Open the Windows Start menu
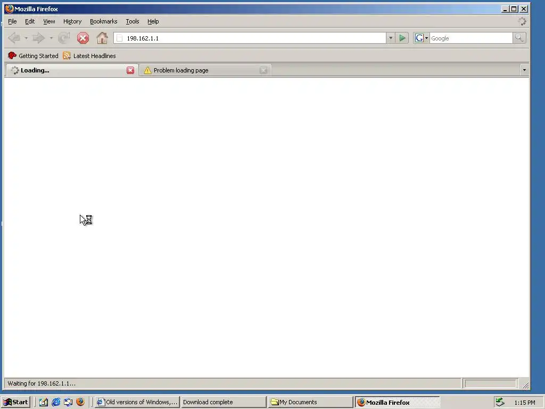The height and width of the screenshot is (409, 545). [15, 402]
